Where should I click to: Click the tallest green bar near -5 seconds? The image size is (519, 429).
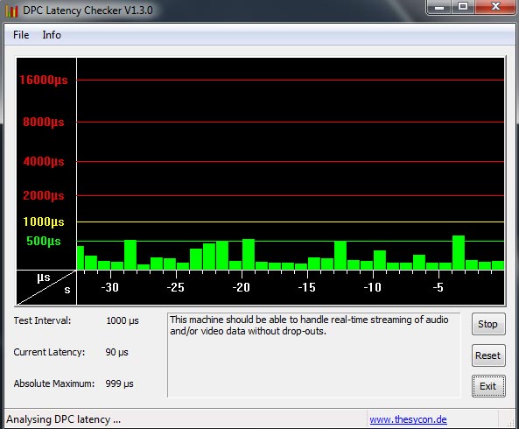[459, 252]
